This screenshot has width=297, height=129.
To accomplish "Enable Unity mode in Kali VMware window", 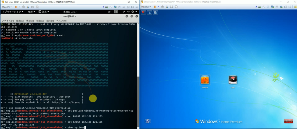I will pyautogui.click(x=37, y=7).
